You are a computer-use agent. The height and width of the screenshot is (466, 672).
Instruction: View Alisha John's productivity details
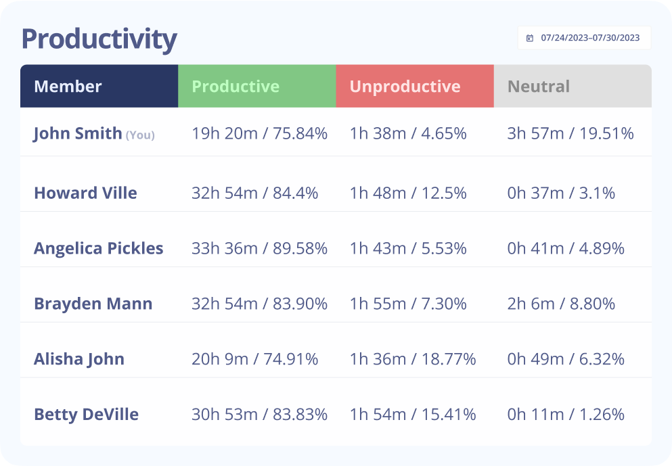79,359
